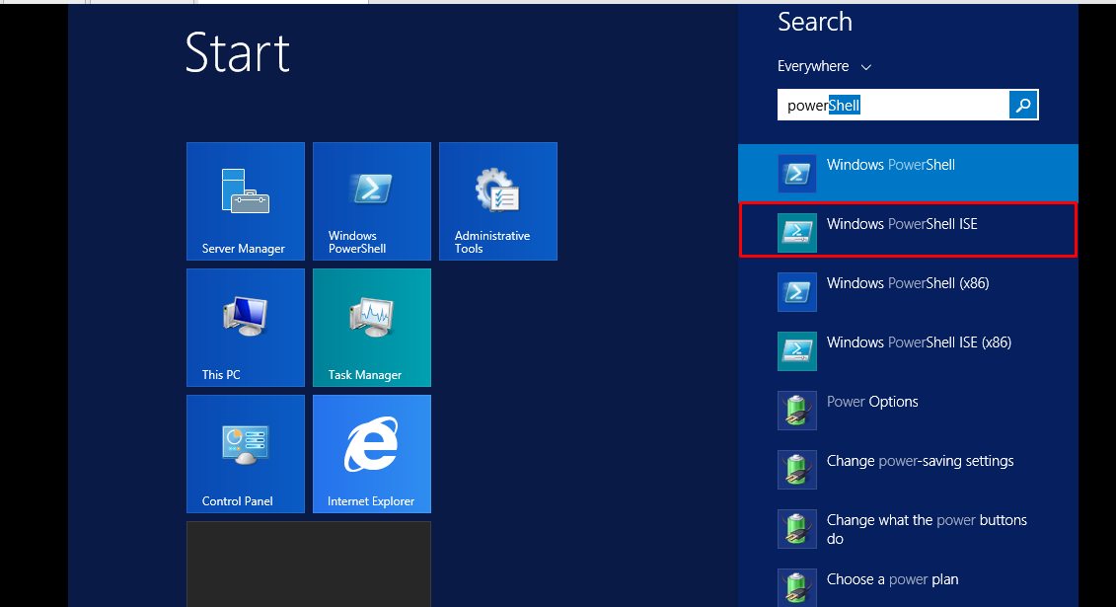Open Change power-saving settings
Viewport: 1116px width, 607px height.
tap(920, 460)
